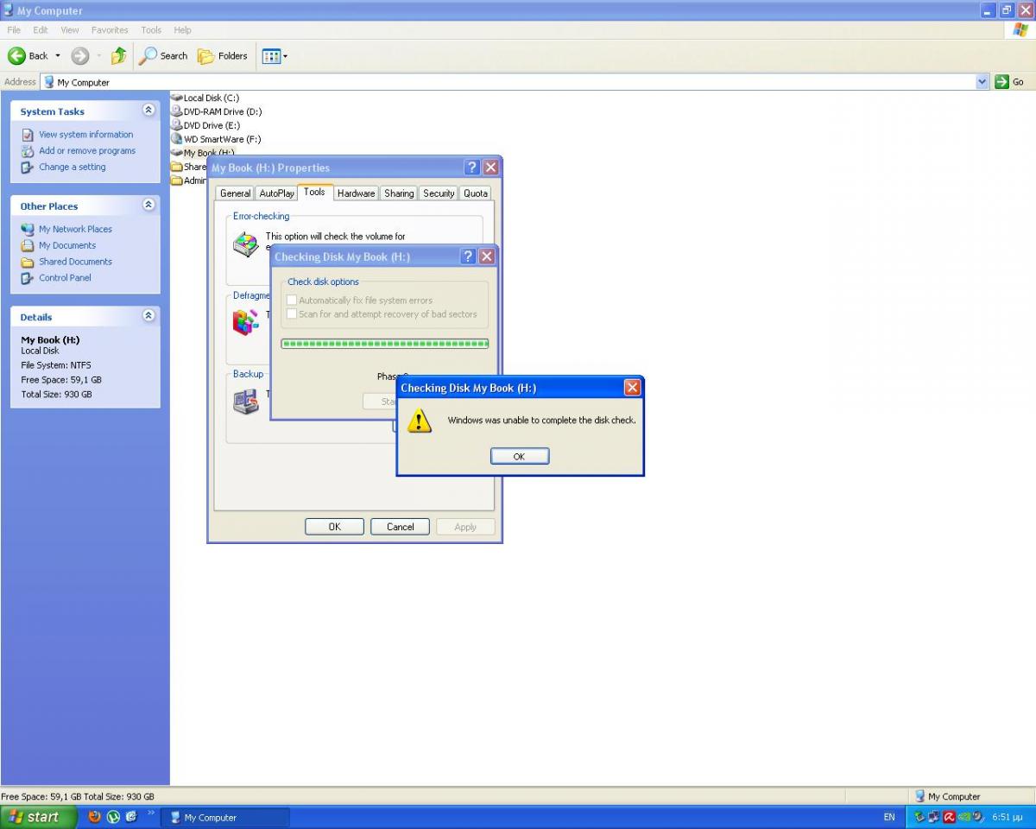Launch Firefox from Quick Launch
1036x829 pixels.
coord(95,817)
